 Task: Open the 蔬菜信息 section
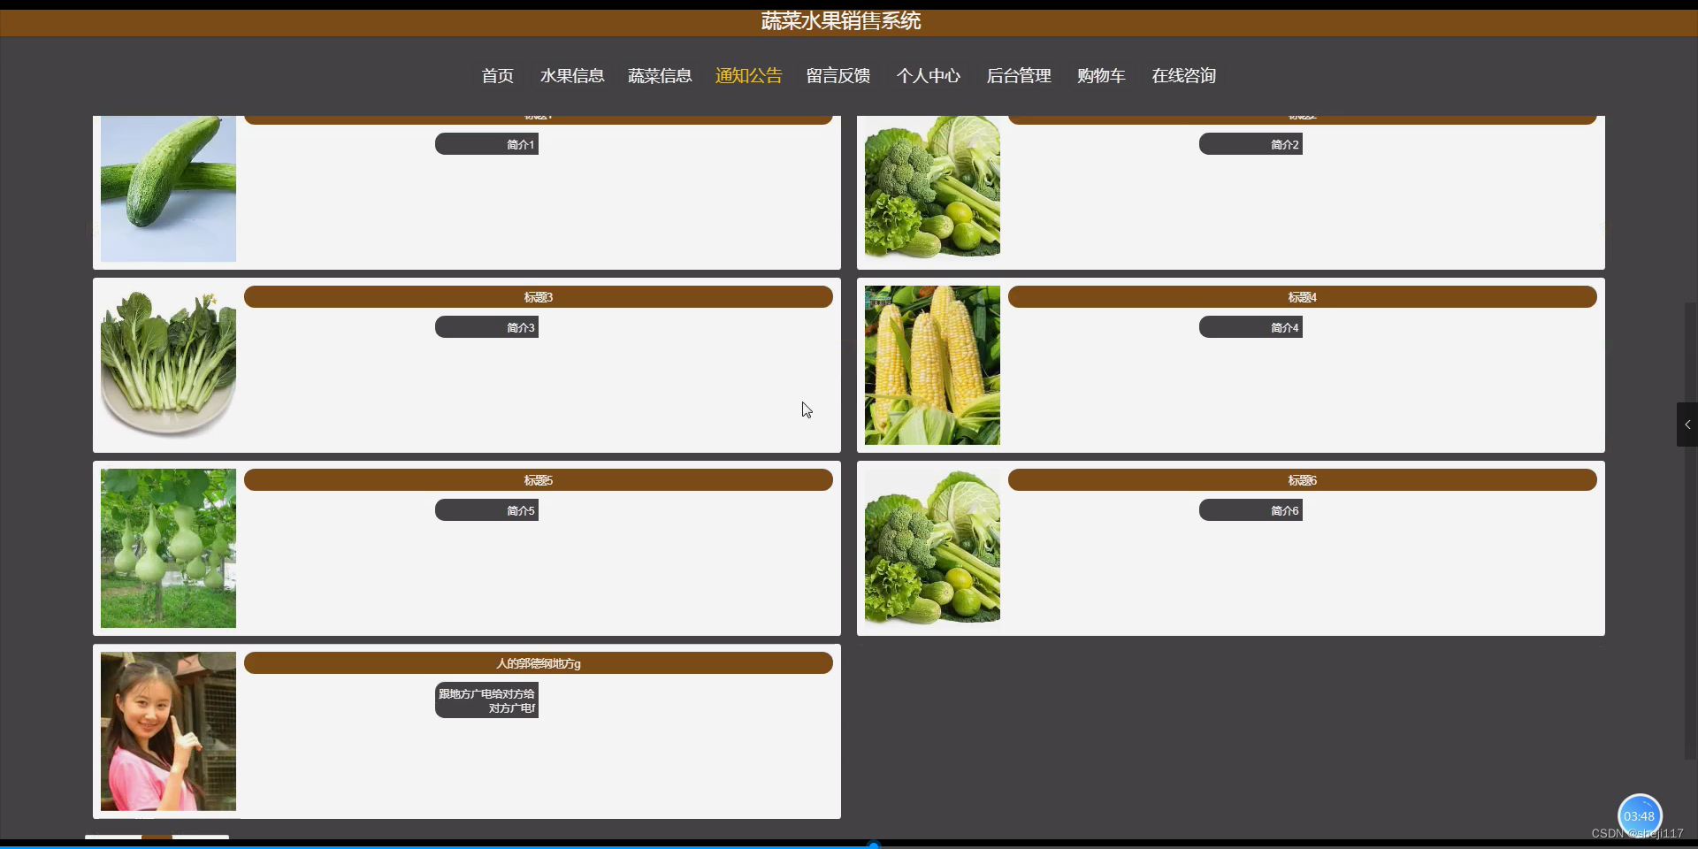(x=660, y=76)
